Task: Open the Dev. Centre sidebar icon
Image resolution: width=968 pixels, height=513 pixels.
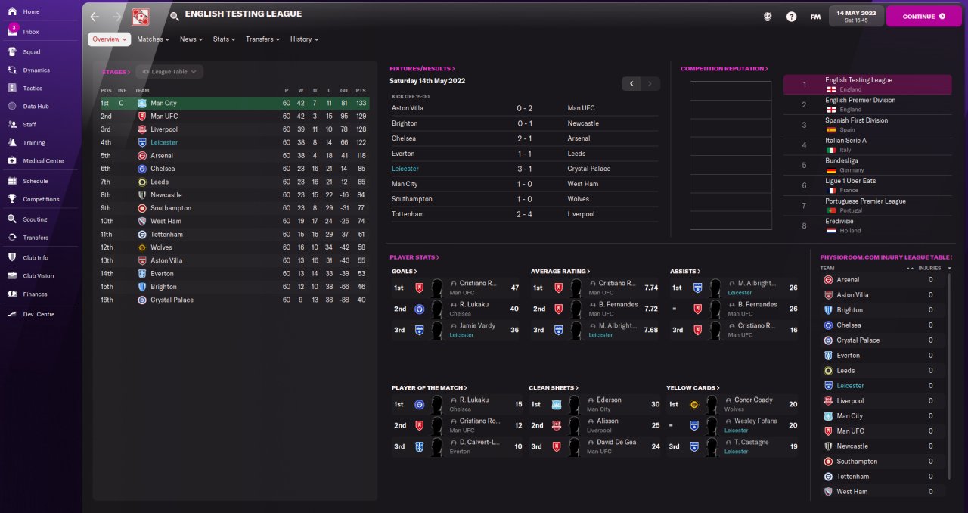Action: point(12,314)
